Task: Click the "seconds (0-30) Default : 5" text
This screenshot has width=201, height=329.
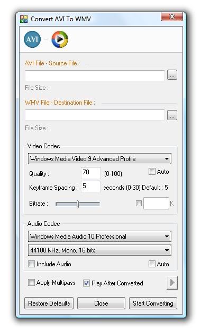Action: pyautogui.click(x=135, y=188)
